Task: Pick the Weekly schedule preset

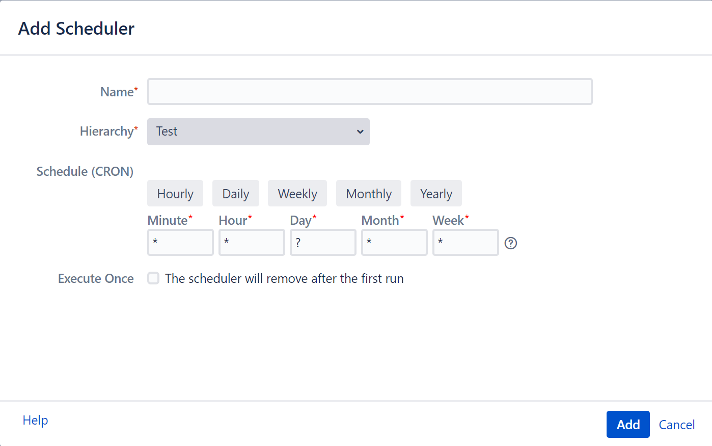Action: click(x=297, y=194)
